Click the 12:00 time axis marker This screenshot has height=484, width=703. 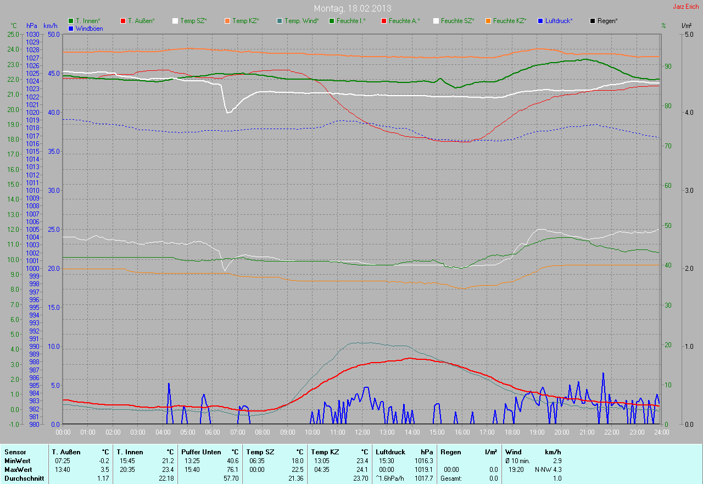(362, 432)
